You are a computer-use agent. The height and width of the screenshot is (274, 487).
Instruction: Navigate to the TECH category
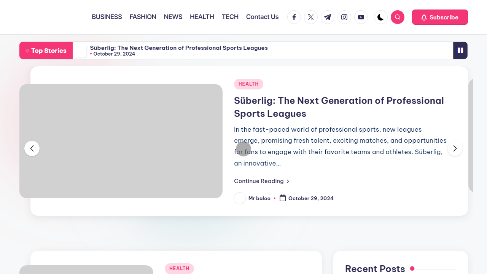(230, 17)
